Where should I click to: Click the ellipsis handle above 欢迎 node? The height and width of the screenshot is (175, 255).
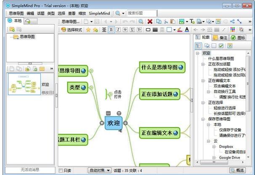pos(108,113)
